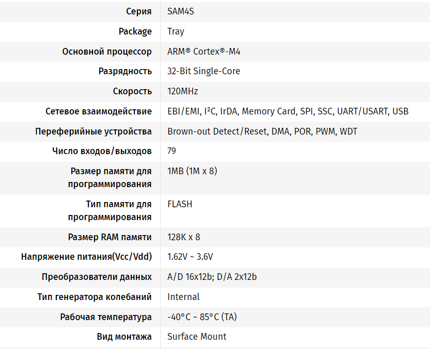
Task: Click the 'Серия' row label
Action: [x=139, y=11]
